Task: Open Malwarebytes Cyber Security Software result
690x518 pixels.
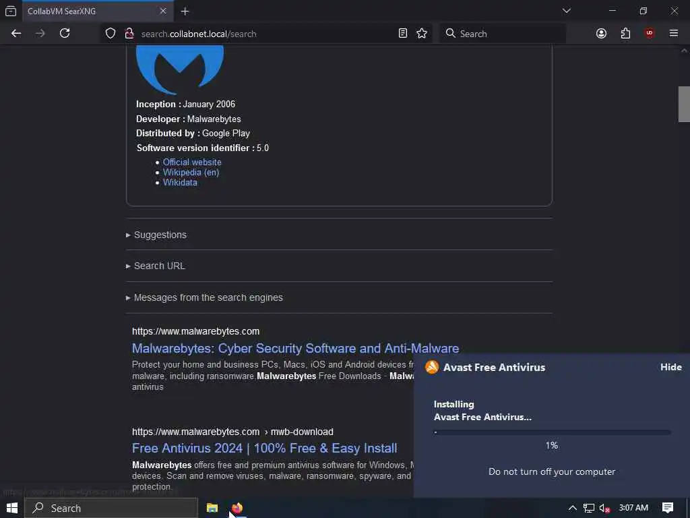Action: click(x=295, y=349)
